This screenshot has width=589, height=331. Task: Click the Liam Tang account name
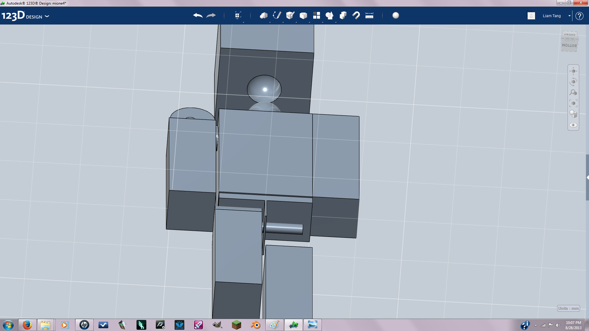pos(552,16)
